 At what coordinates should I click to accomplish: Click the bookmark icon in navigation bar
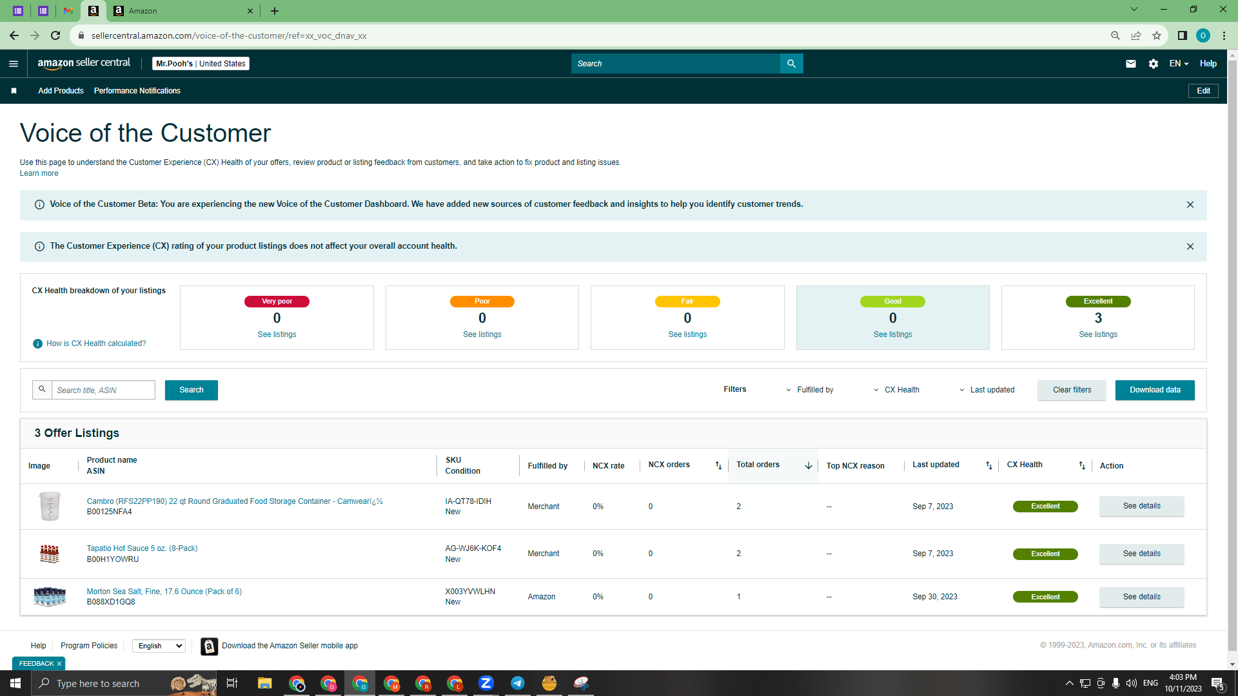coord(14,91)
